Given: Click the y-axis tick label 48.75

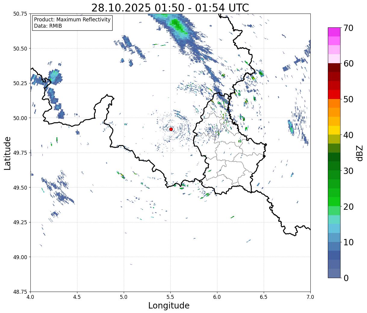Looking at the screenshot, I should 20,292.
